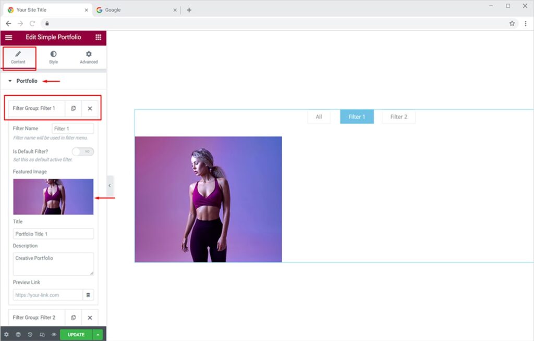The image size is (534, 341).
Task: Toggle the Is Default Filter switch
Action: coord(83,151)
